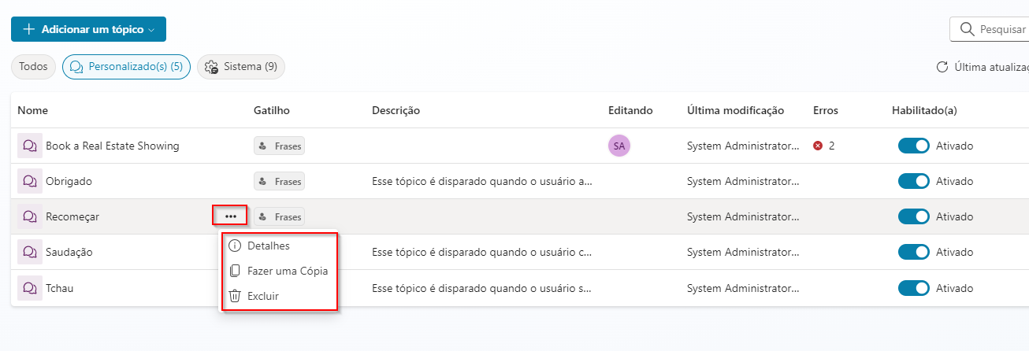Open the Adicionar um tópico dropdown
Image resolution: width=1029 pixels, height=351 pixels.
[88, 29]
